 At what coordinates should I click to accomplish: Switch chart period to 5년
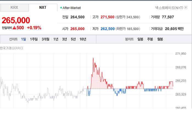click(x=73, y=39)
